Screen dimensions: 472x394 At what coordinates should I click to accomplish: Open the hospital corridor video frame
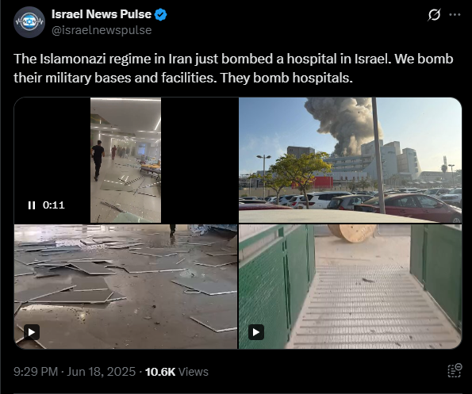point(126,160)
